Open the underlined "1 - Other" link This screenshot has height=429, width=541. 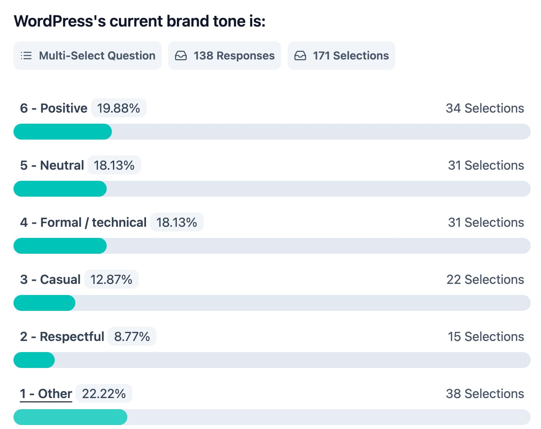point(46,394)
